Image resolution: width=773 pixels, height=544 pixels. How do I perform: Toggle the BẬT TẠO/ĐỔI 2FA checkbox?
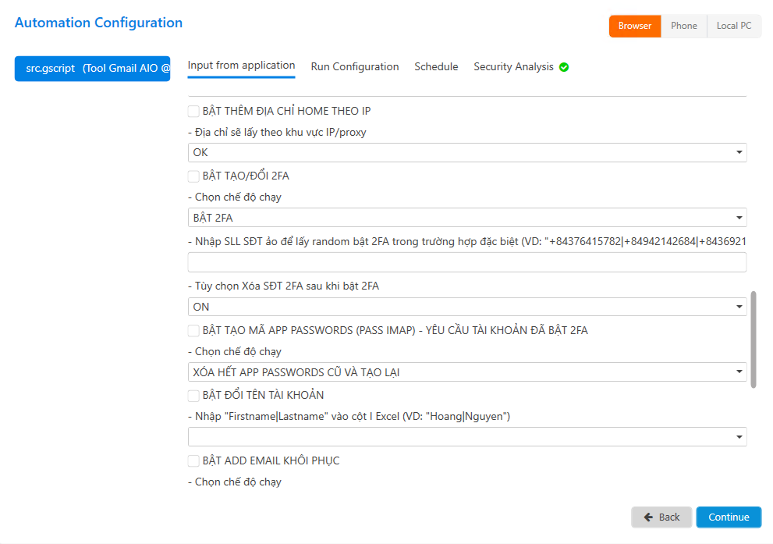pyautogui.click(x=193, y=176)
